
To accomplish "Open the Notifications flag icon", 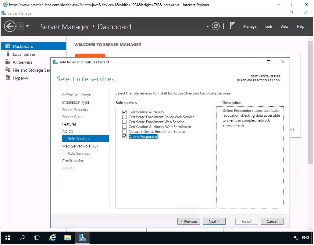I will [x=232, y=26].
